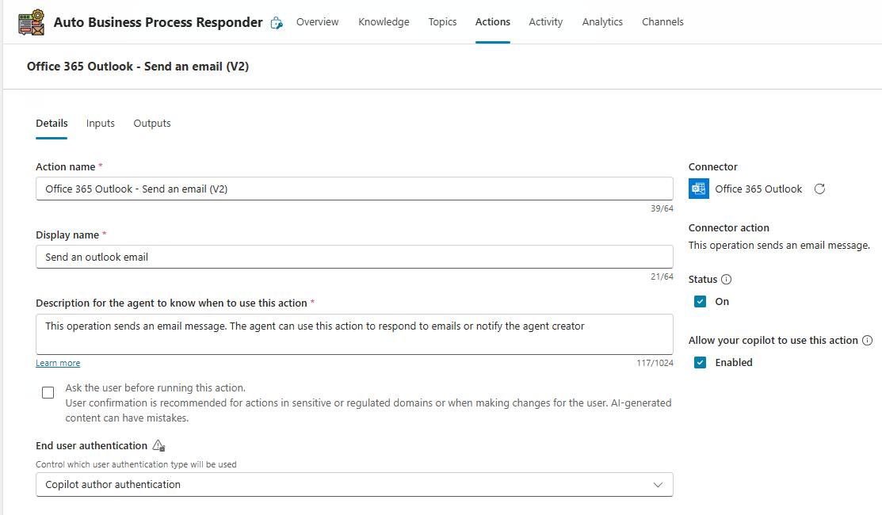Click the copilot edit icon next to agent name
Image resolution: width=882 pixels, height=515 pixels.
pos(277,23)
